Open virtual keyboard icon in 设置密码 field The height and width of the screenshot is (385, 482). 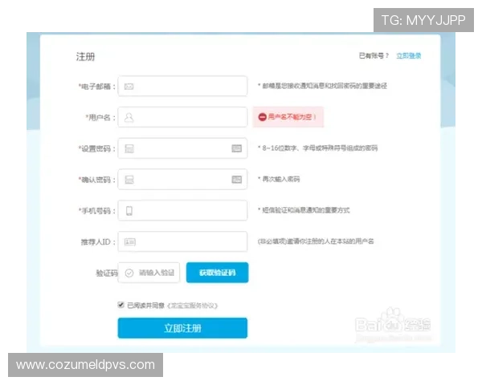236,148
